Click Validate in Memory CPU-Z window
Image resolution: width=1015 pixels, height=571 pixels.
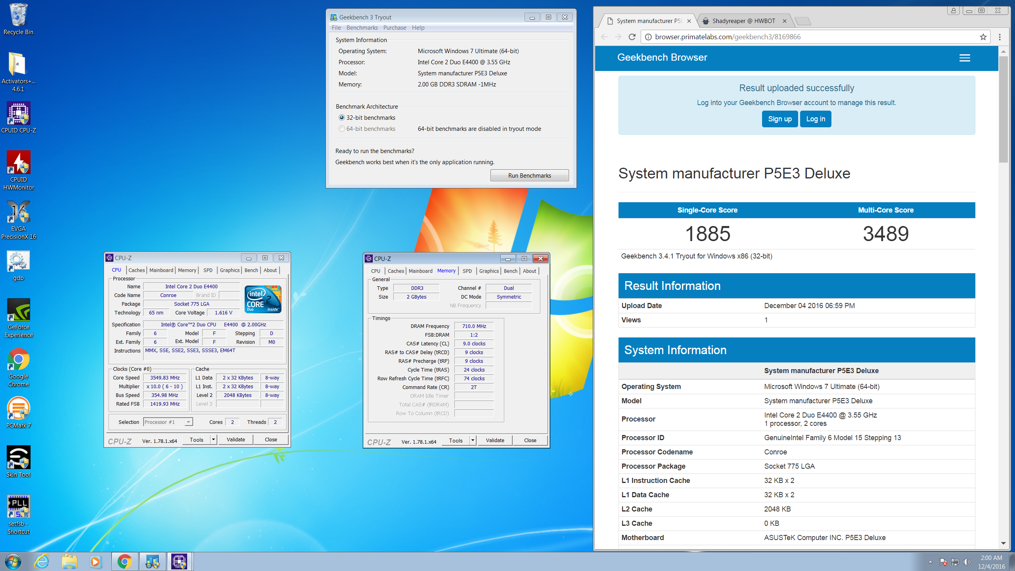[495, 440]
